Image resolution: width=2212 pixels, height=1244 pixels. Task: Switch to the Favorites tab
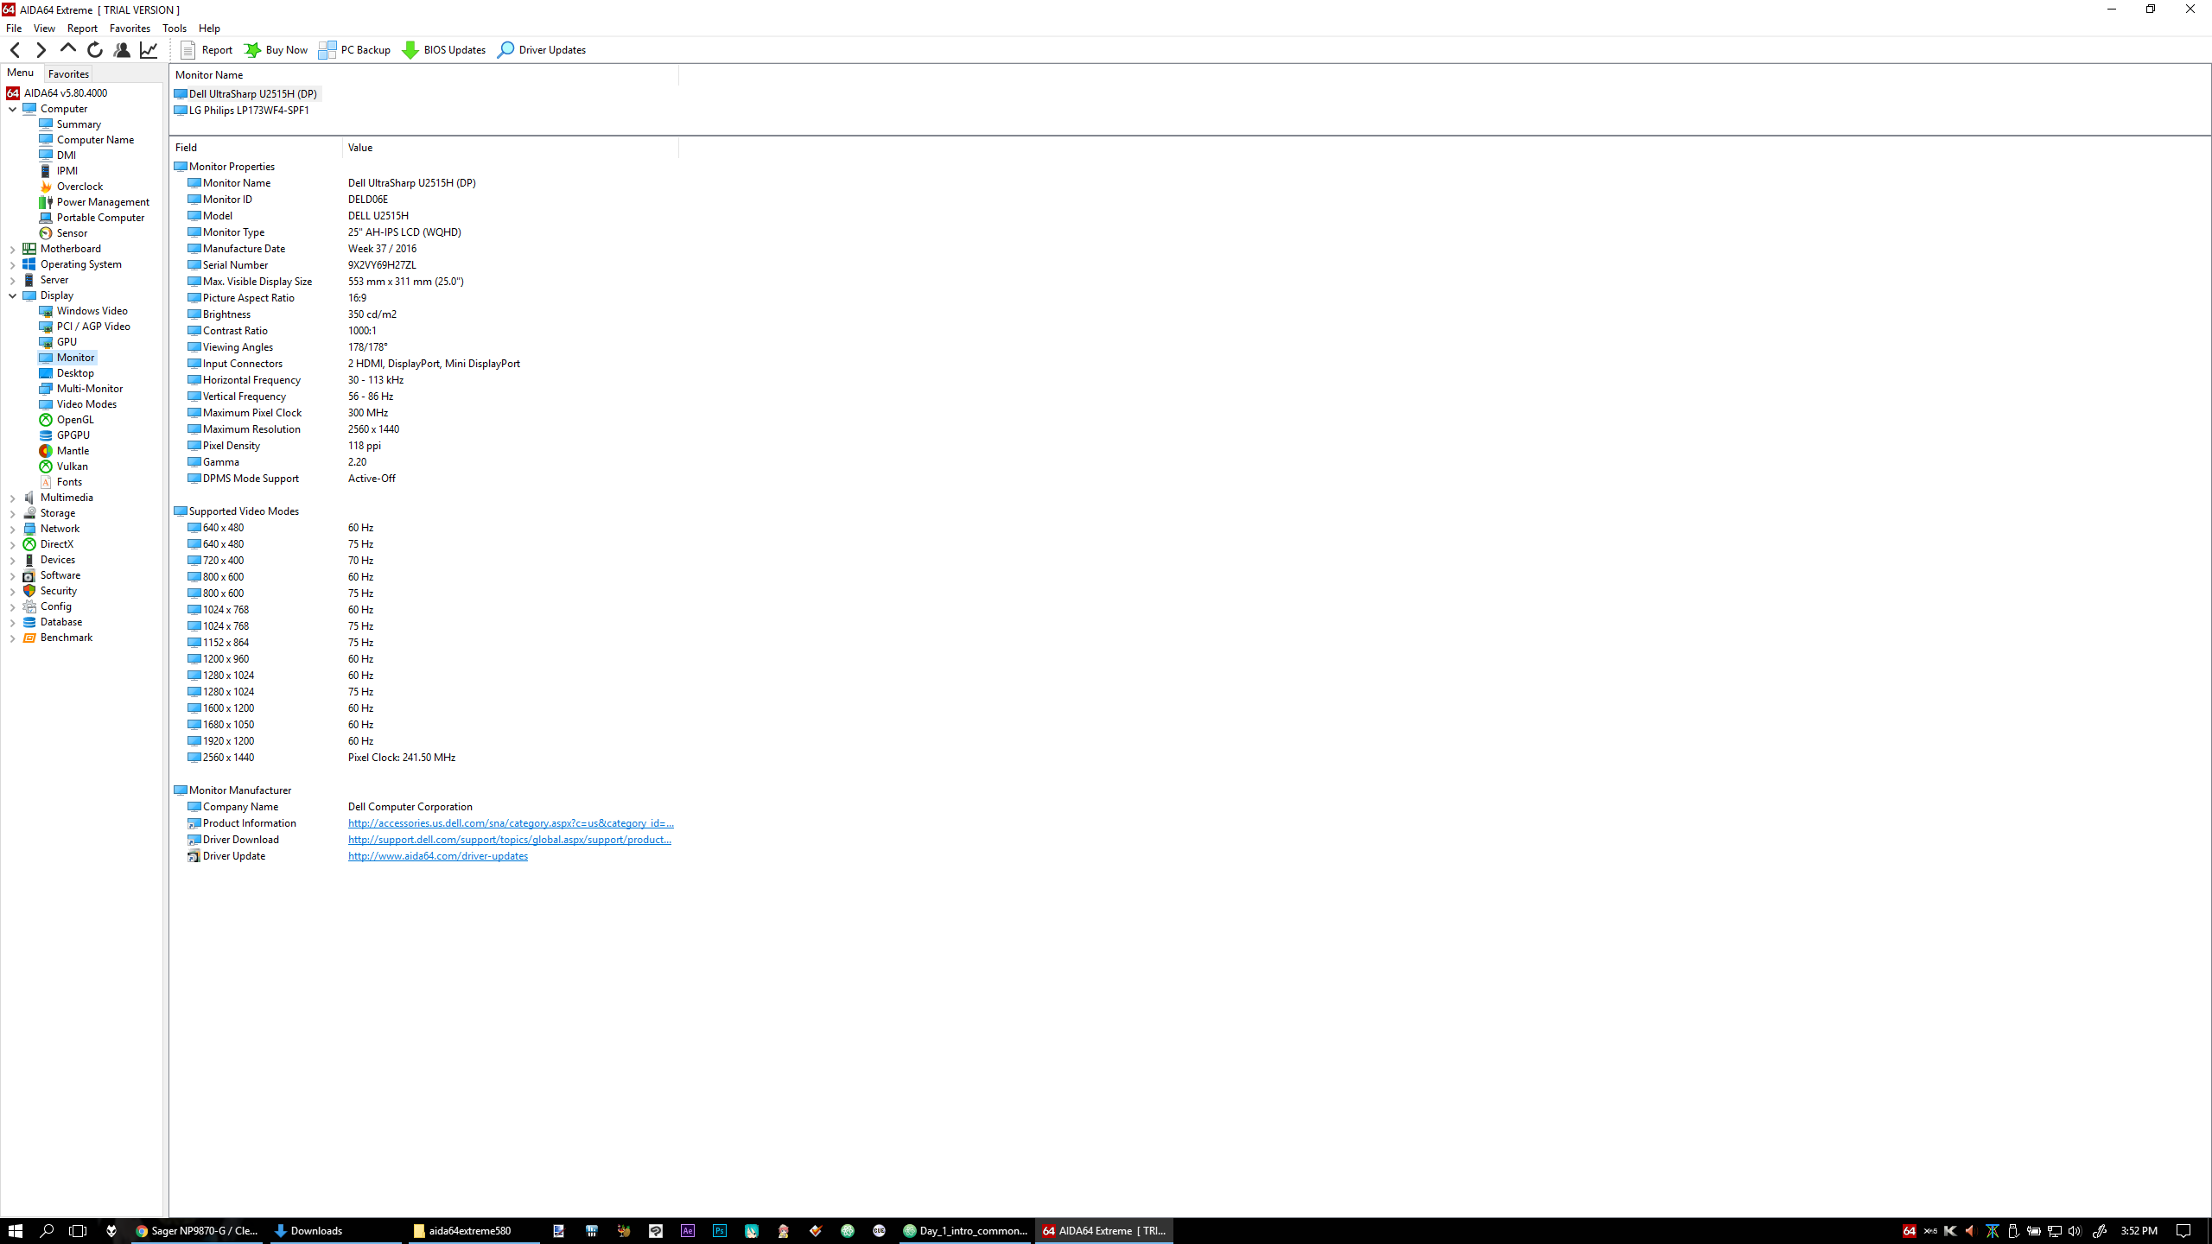point(68,74)
